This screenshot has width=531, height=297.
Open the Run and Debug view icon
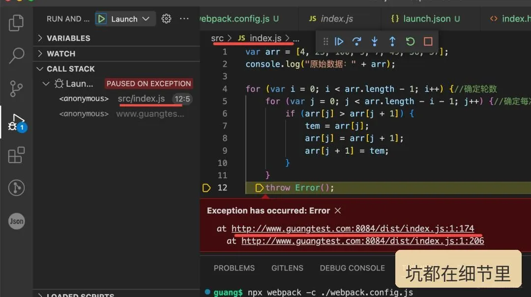tap(17, 122)
